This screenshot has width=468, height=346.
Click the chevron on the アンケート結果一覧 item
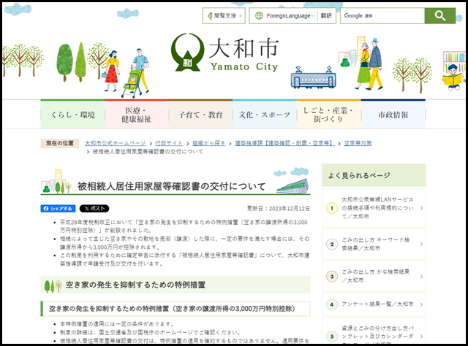click(421, 304)
